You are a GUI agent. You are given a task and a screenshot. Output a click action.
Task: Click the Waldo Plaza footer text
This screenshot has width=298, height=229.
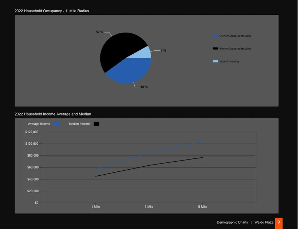click(x=264, y=223)
